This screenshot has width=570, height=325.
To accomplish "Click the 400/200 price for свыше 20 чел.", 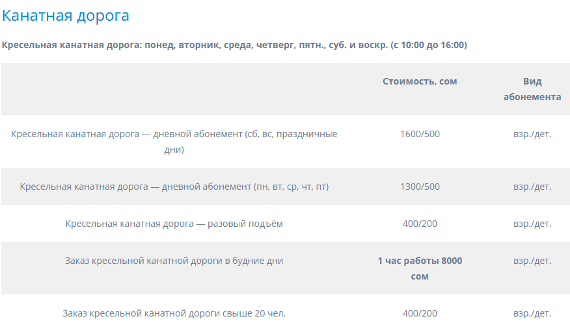I will [420, 313].
